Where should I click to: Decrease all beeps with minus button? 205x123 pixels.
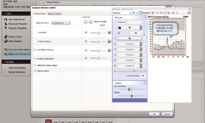(86, 22)
